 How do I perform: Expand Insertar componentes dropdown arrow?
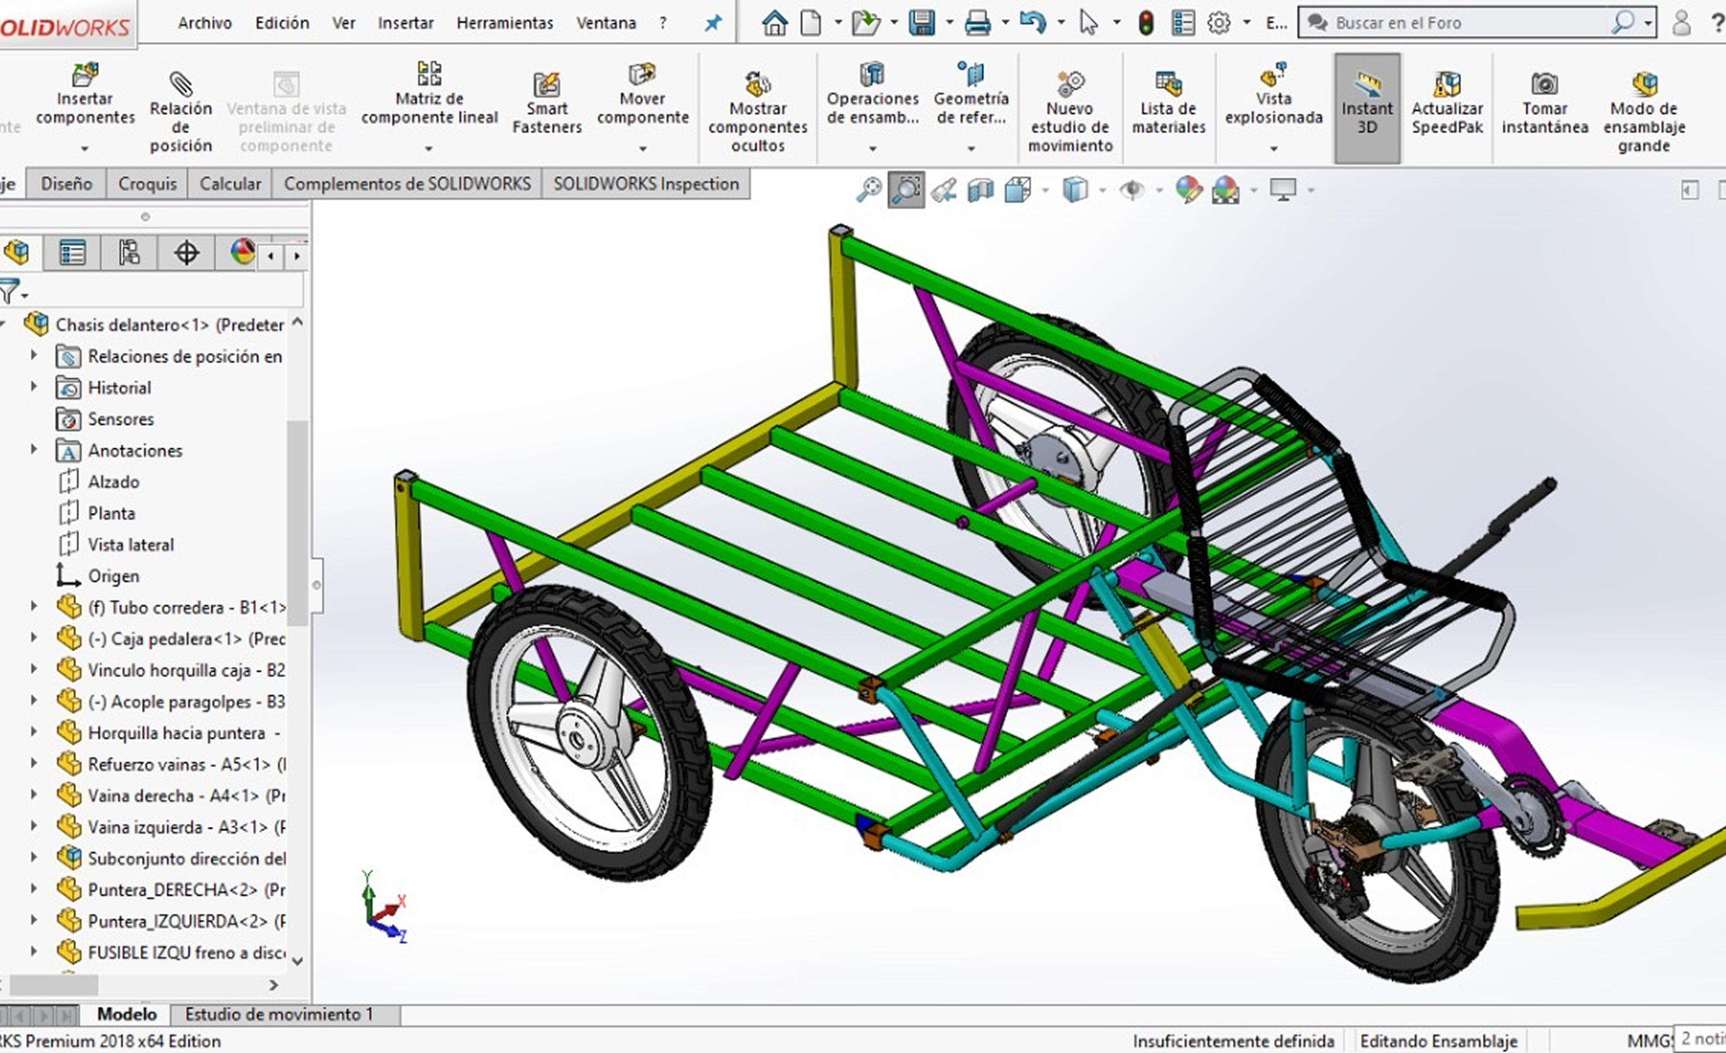pyautogui.click(x=85, y=149)
